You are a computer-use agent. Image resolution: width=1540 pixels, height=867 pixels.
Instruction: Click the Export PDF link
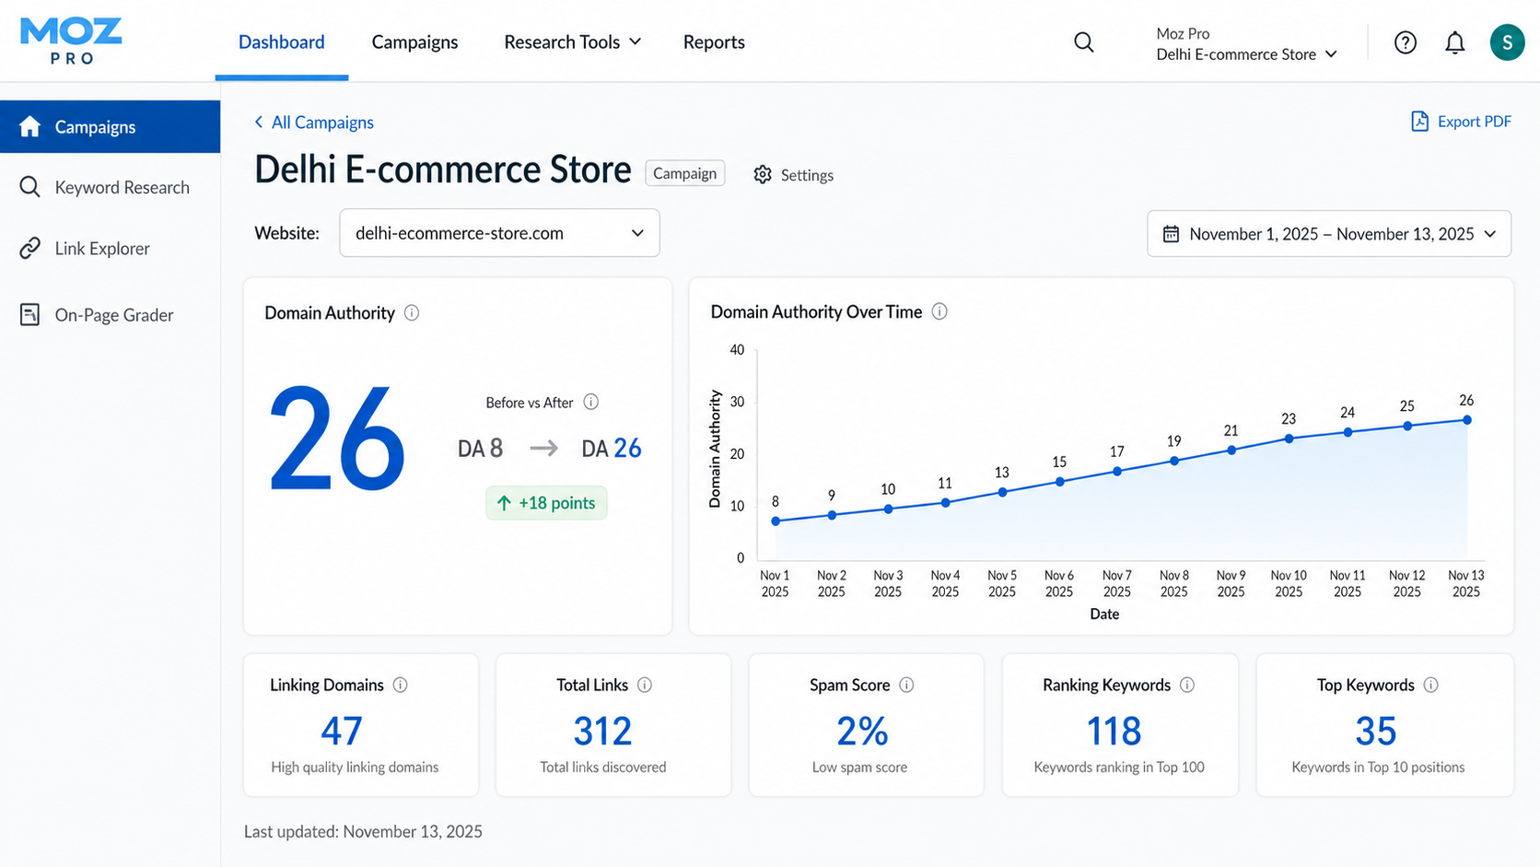1462,122
